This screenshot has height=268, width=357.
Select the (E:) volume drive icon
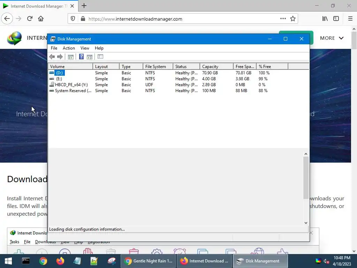pos(52,79)
